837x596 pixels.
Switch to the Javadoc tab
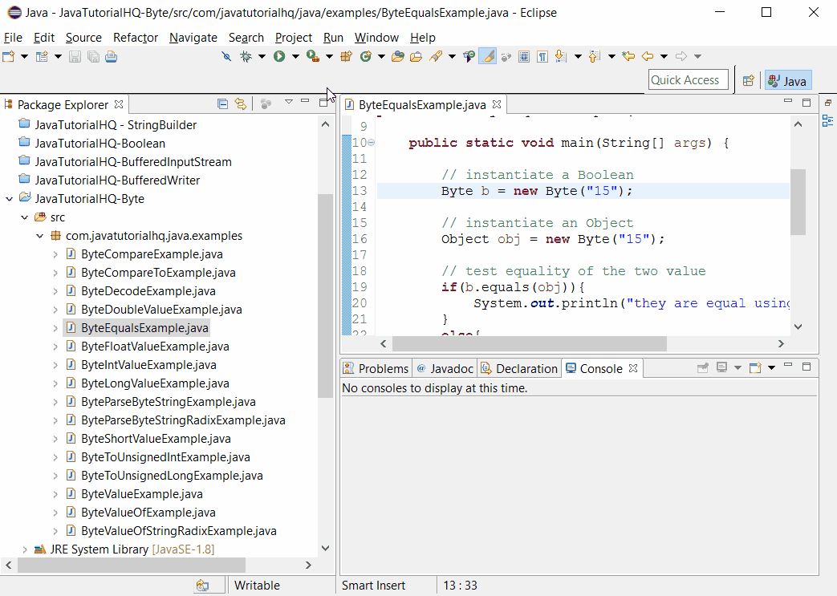tap(445, 369)
